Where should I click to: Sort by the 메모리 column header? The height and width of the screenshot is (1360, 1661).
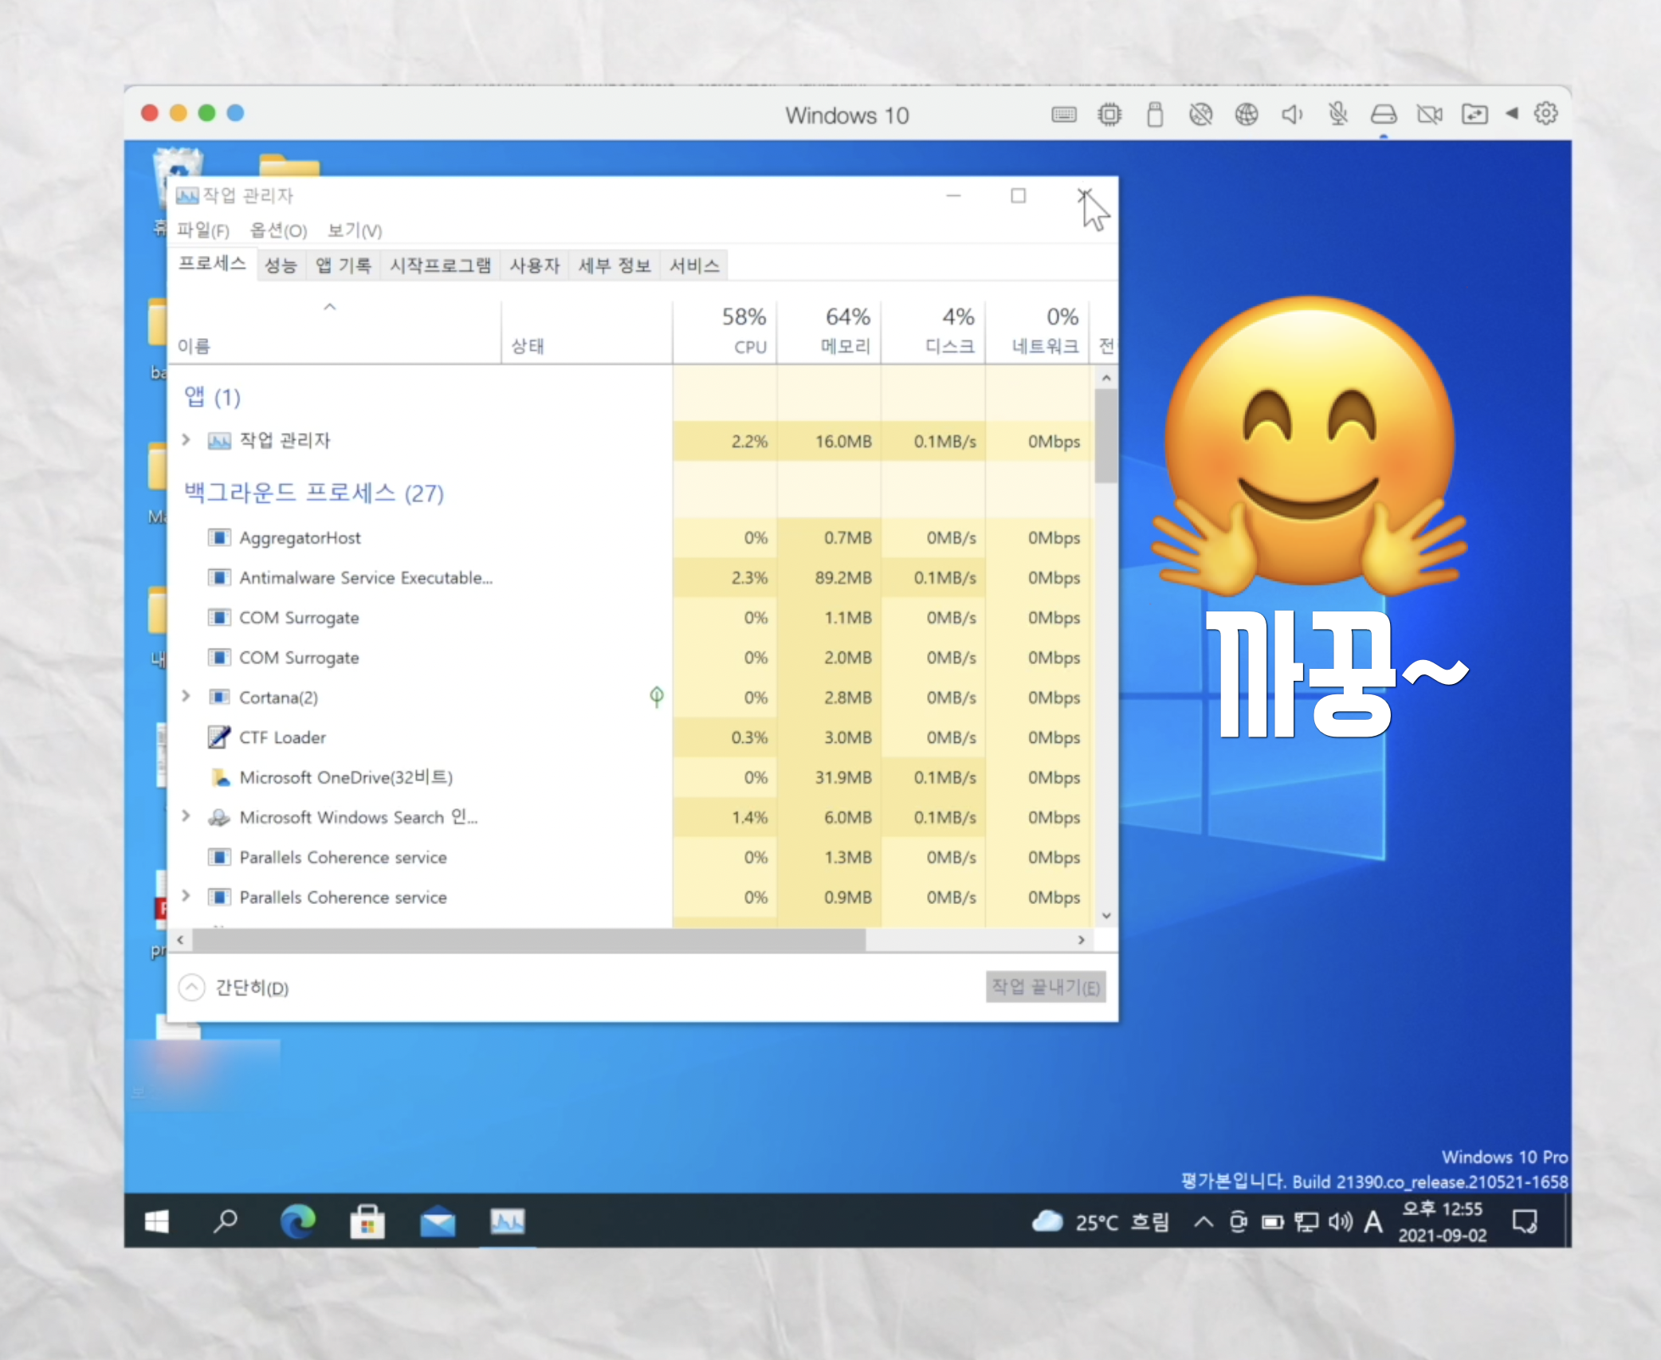point(829,331)
